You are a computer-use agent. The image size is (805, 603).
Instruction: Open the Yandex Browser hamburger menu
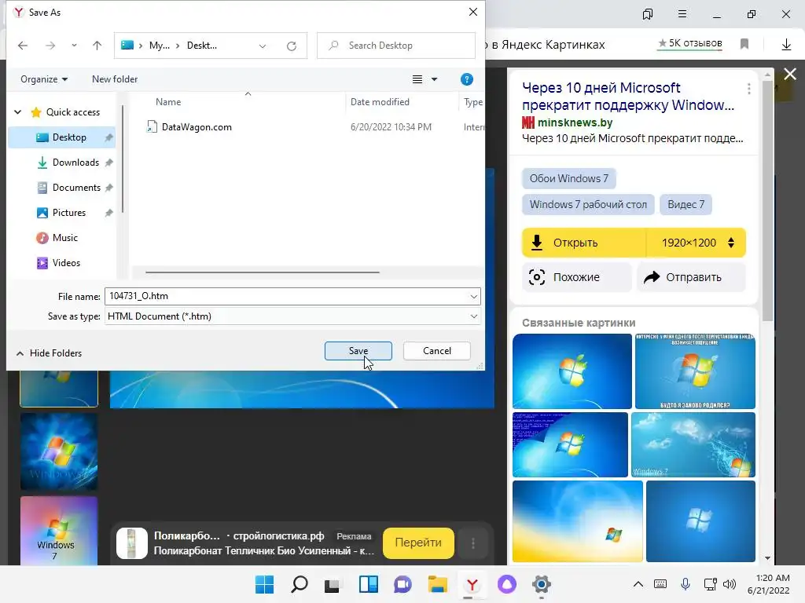coord(682,14)
